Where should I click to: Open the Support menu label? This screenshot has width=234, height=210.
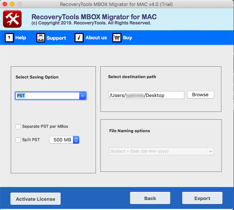[56, 38]
